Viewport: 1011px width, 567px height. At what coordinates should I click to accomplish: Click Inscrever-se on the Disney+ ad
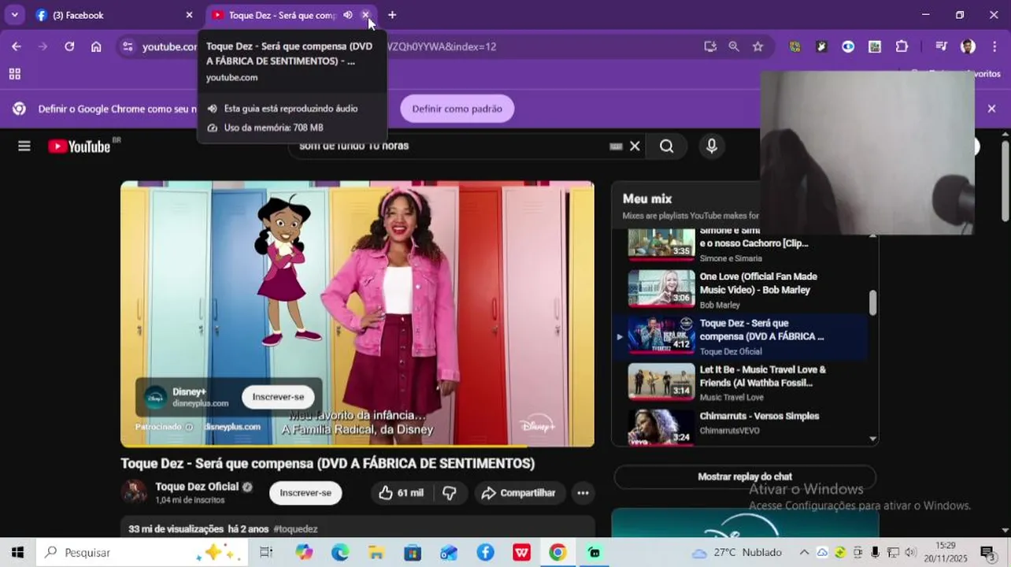tap(278, 397)
